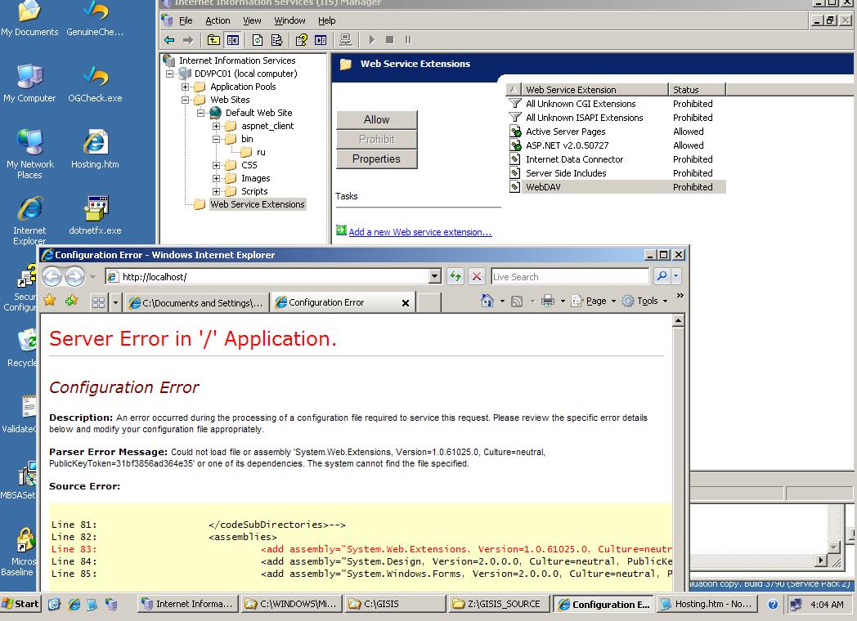Image resolution: width=857 pixels, height=621 pixels.
Task: Click the Start button
Action: 20,604
